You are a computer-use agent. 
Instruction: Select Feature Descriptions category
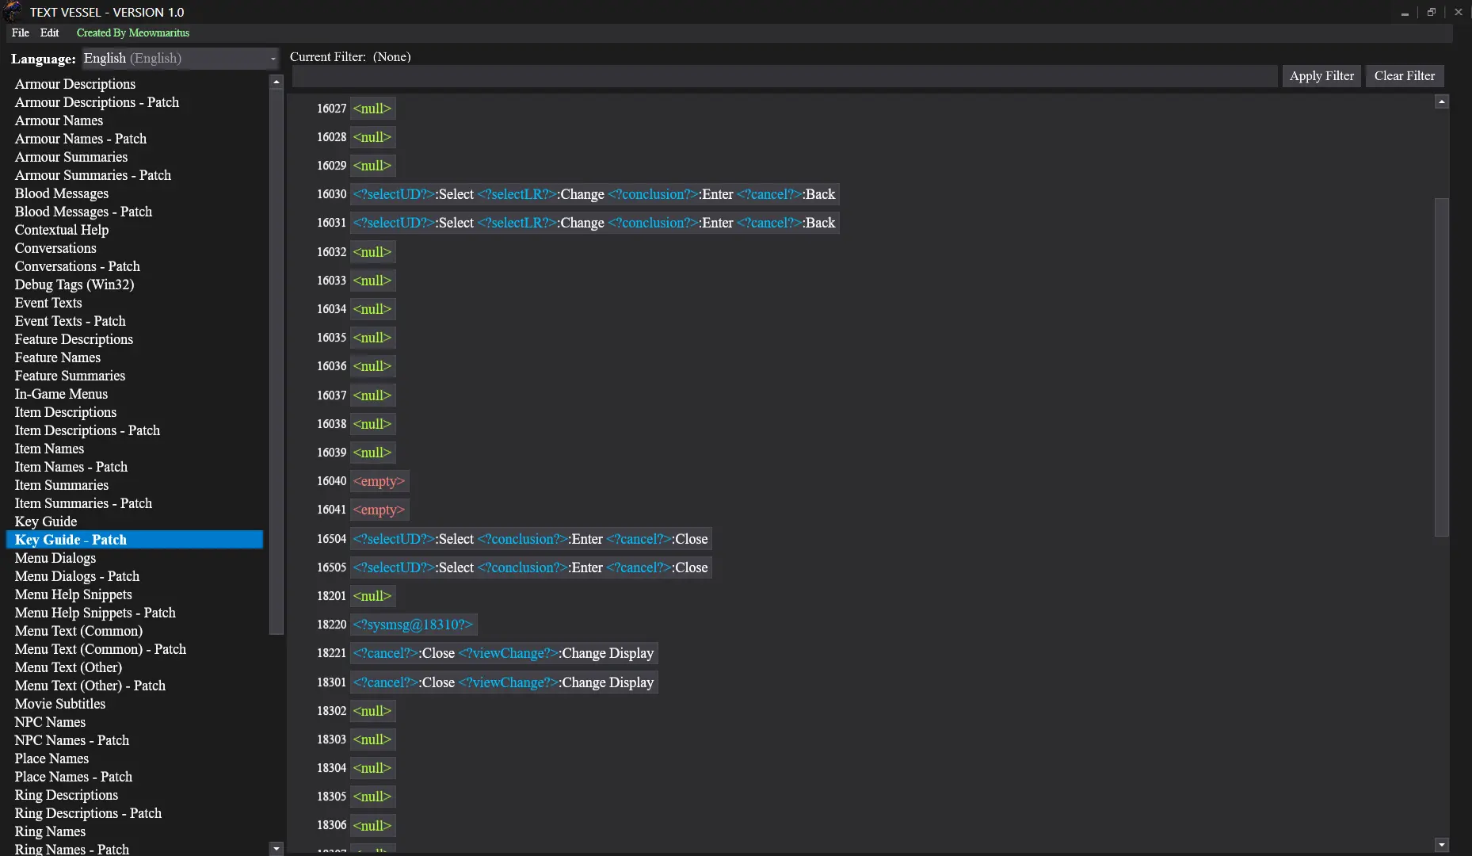74,339
